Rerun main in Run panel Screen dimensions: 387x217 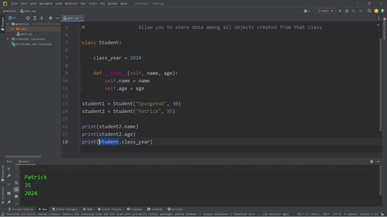pos(9,169)
